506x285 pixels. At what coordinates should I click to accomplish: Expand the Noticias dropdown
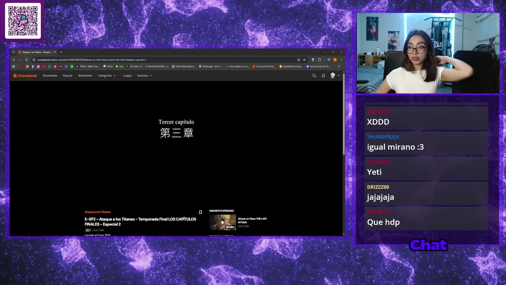pos(144,76)
